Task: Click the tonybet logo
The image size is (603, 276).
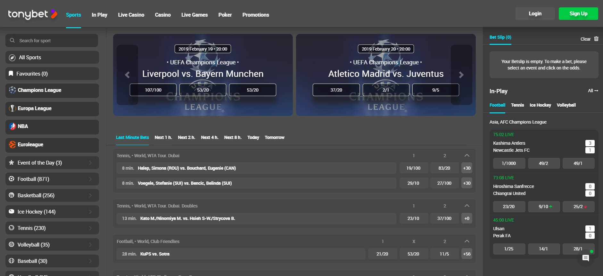Action: [33, 14]
